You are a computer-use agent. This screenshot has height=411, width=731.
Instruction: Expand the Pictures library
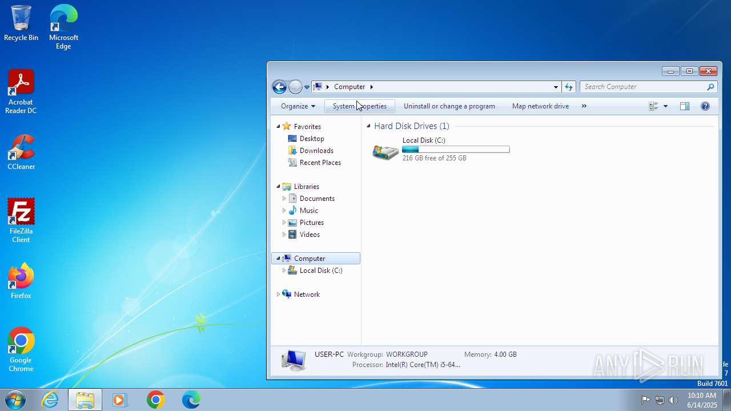point(284,223)
